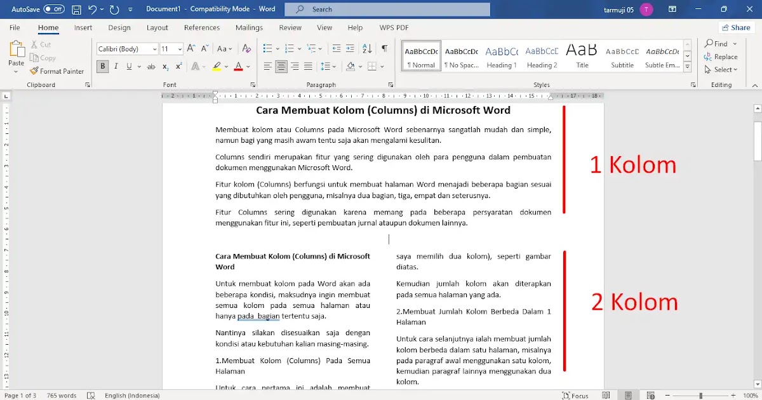762x400 pixels.
Task: Click the English (Indonesia) language status
Action: click(x=131, y=396)
